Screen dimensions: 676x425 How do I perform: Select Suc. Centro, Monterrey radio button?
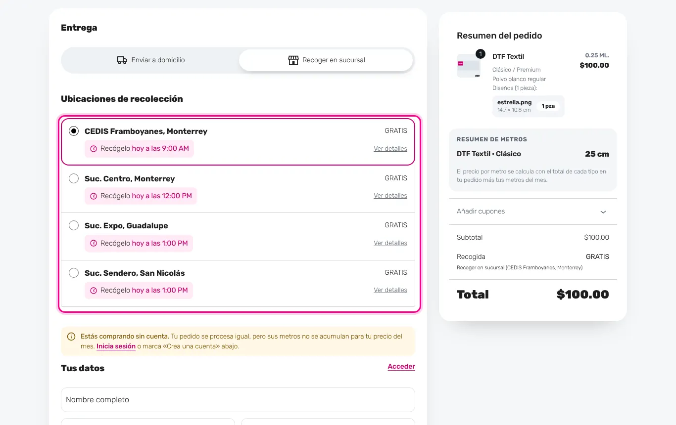click(x=74, y=178)
